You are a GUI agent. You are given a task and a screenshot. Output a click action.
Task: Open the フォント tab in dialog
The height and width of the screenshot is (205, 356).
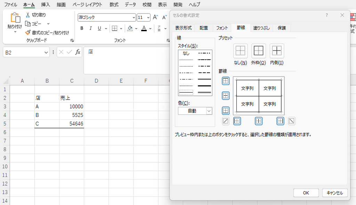(x=222, y=28)
